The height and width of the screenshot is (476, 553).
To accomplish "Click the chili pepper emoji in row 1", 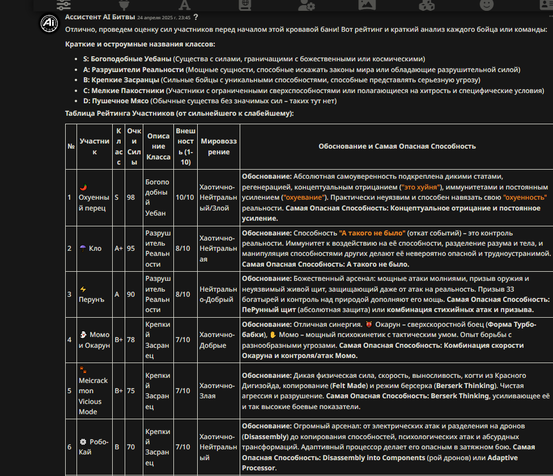I will click(x=83, y=187).
